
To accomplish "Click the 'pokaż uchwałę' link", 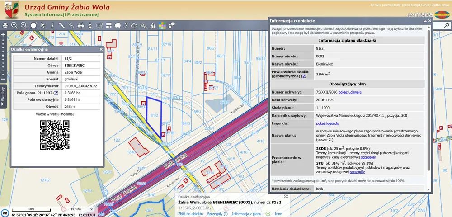I will (x=349, y=92).
